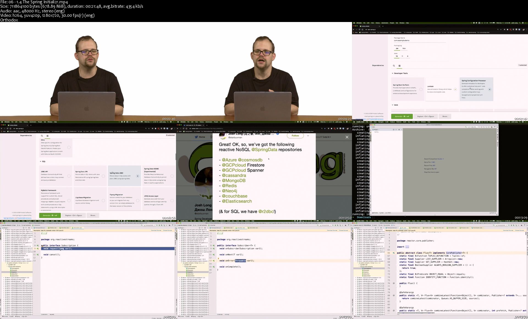Select the JDBC API dependency circle
528x319 pixels.
(69, 176)
